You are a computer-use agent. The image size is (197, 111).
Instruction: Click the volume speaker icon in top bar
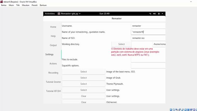pos(155,14)
